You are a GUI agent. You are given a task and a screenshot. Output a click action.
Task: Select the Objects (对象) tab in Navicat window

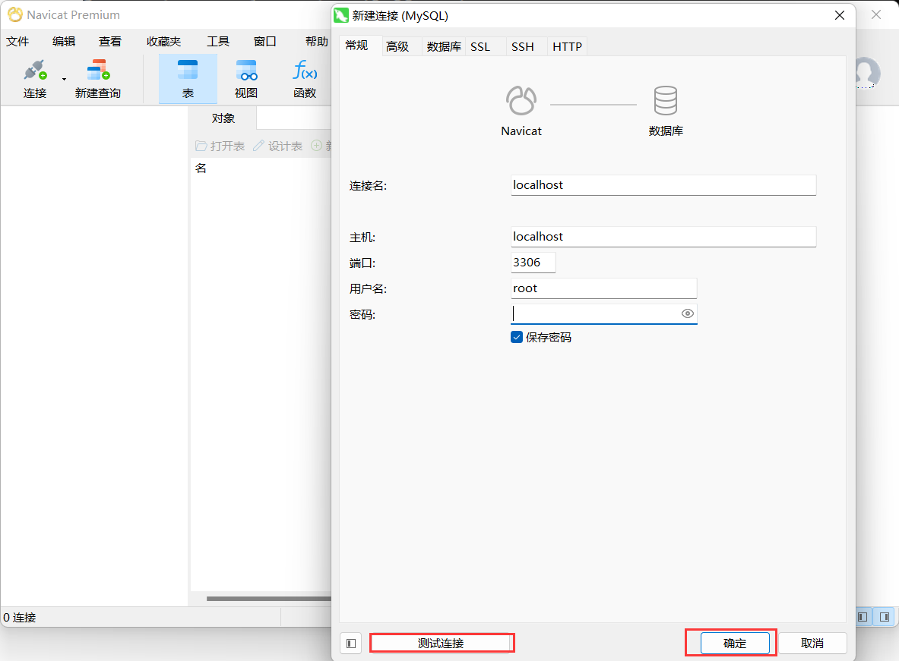(x=223, y=118)
